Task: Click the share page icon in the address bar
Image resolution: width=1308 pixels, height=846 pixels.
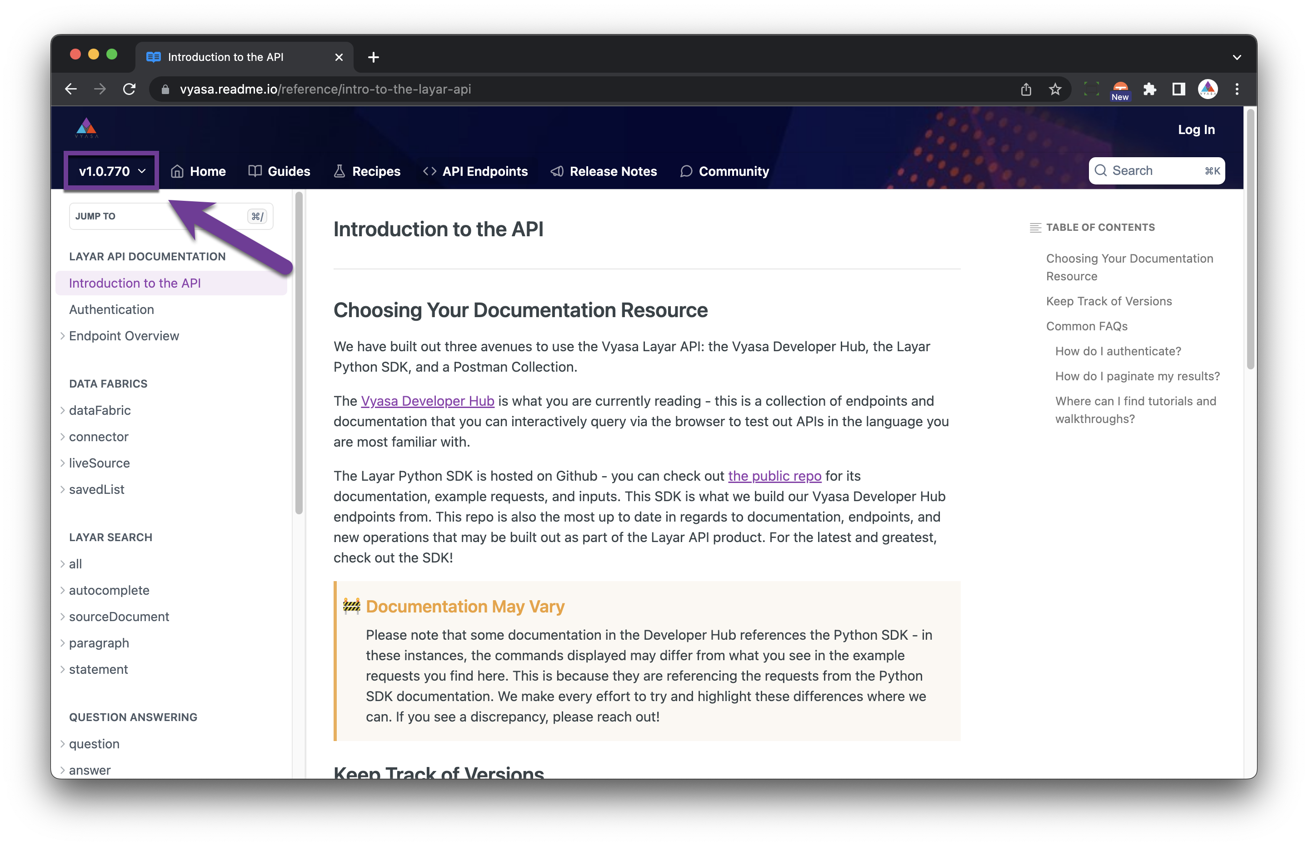Action: (1026, 89)
